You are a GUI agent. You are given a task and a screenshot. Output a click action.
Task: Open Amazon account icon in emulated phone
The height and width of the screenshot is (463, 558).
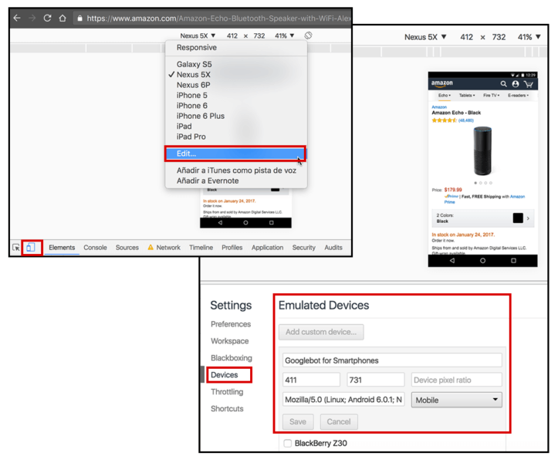tap(516, 84)
